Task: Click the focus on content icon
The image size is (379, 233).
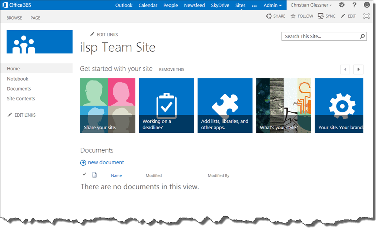Action: (366, 16)
